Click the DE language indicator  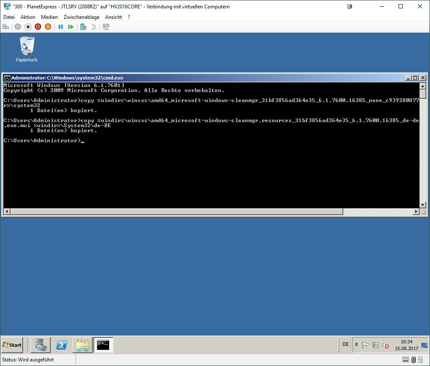[345, 344]
